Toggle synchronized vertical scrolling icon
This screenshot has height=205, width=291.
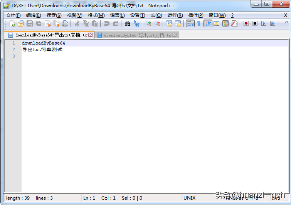169,23
